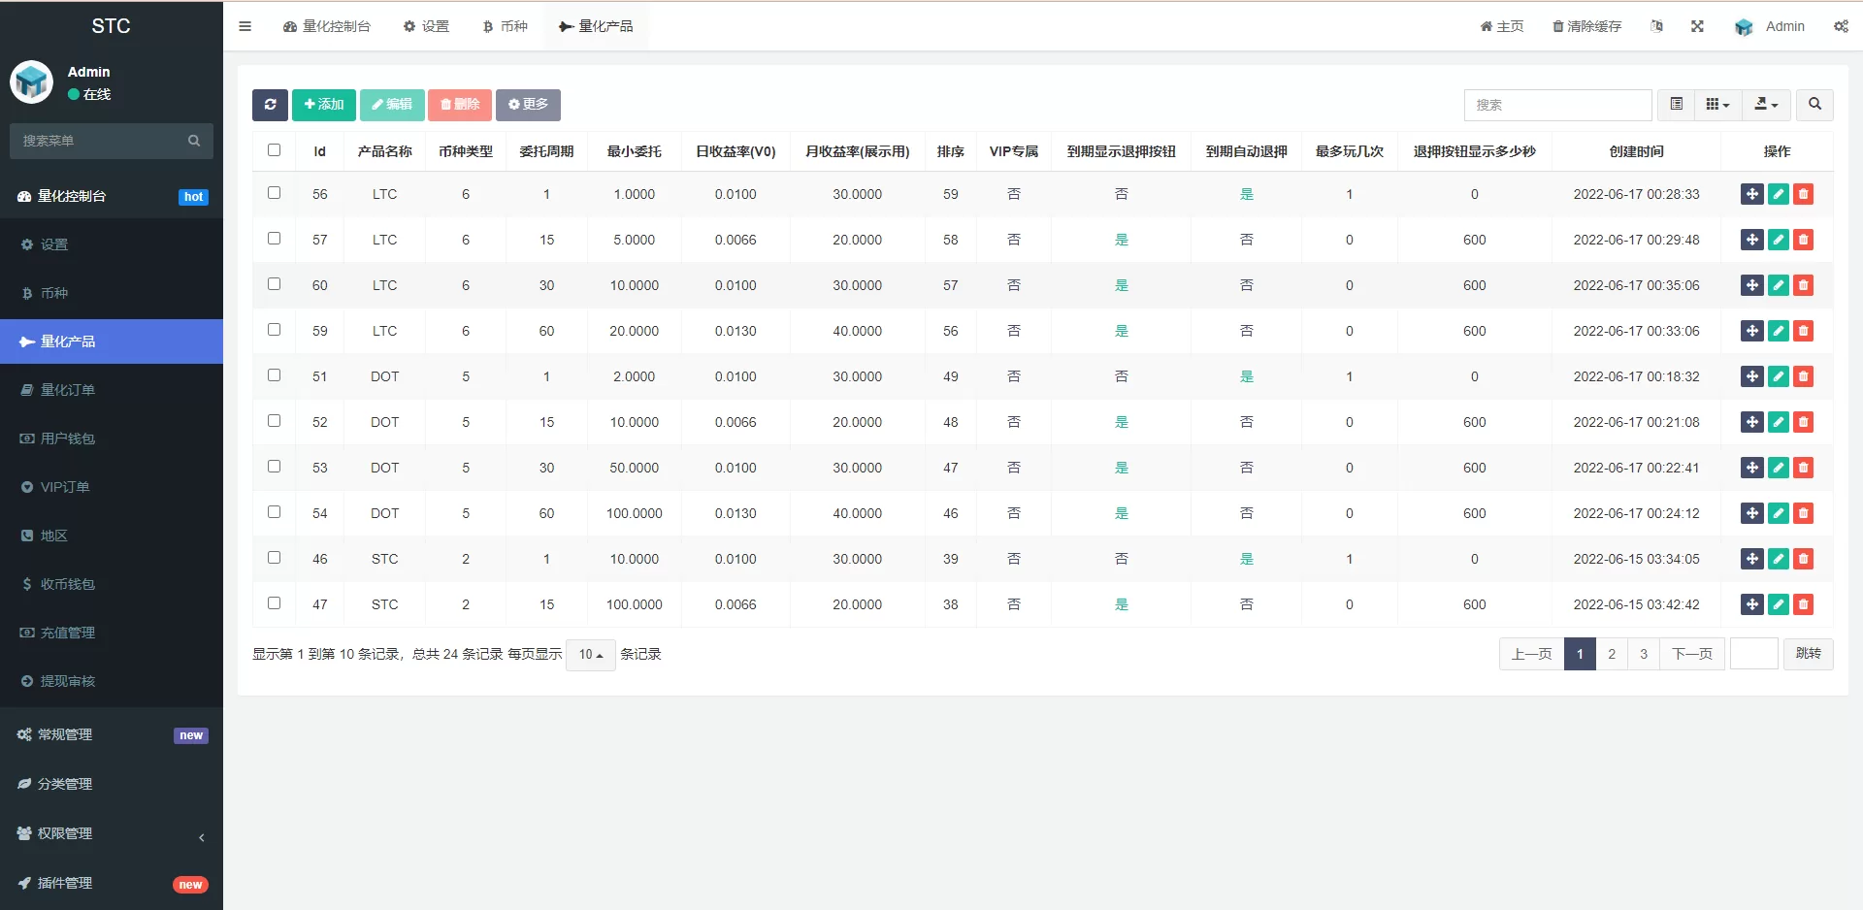Click the drag-move icon for row 51
This screenshot has height=910, width=1863.
pos(1751,376)
